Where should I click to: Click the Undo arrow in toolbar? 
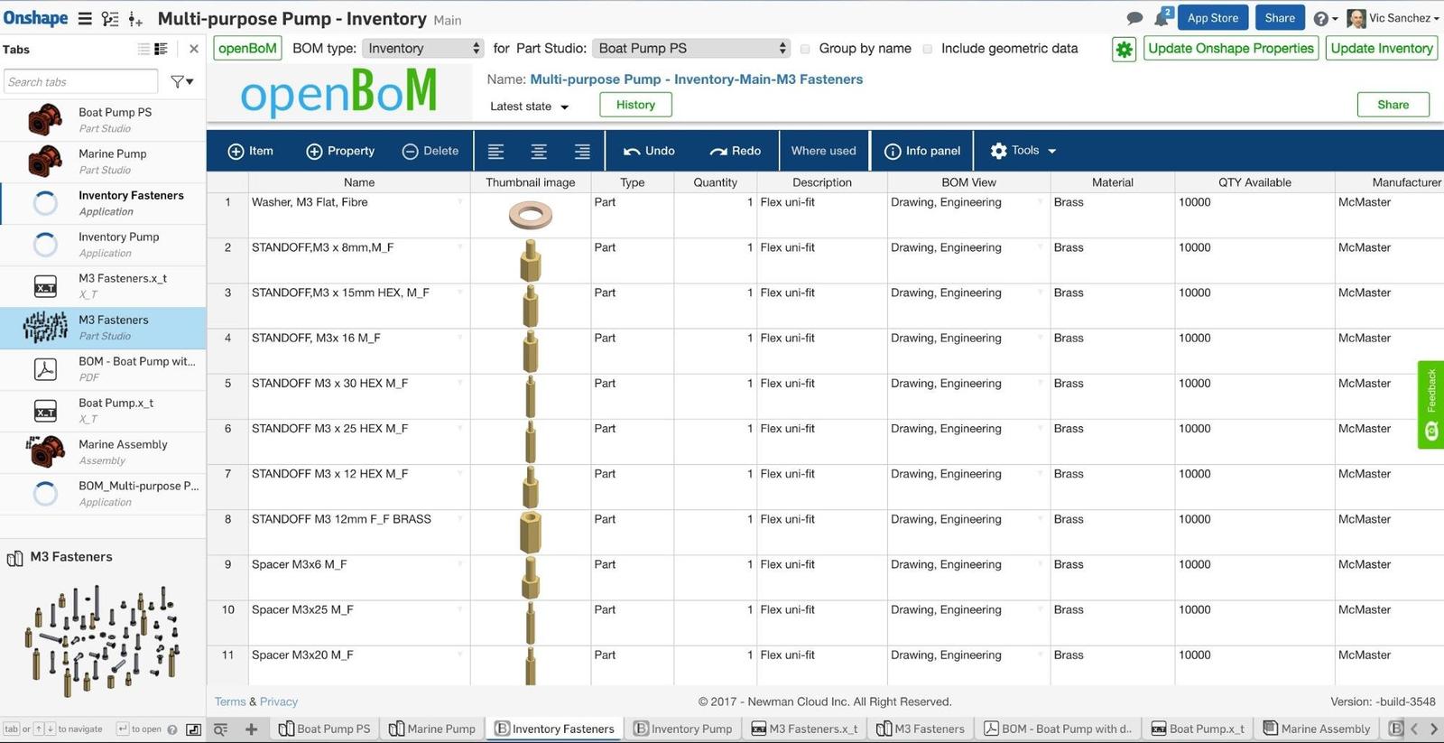click(648, 152)
